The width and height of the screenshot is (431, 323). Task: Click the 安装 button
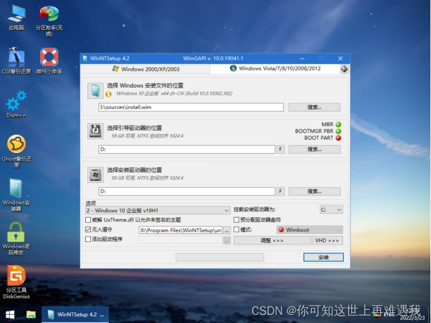[323, 257]
